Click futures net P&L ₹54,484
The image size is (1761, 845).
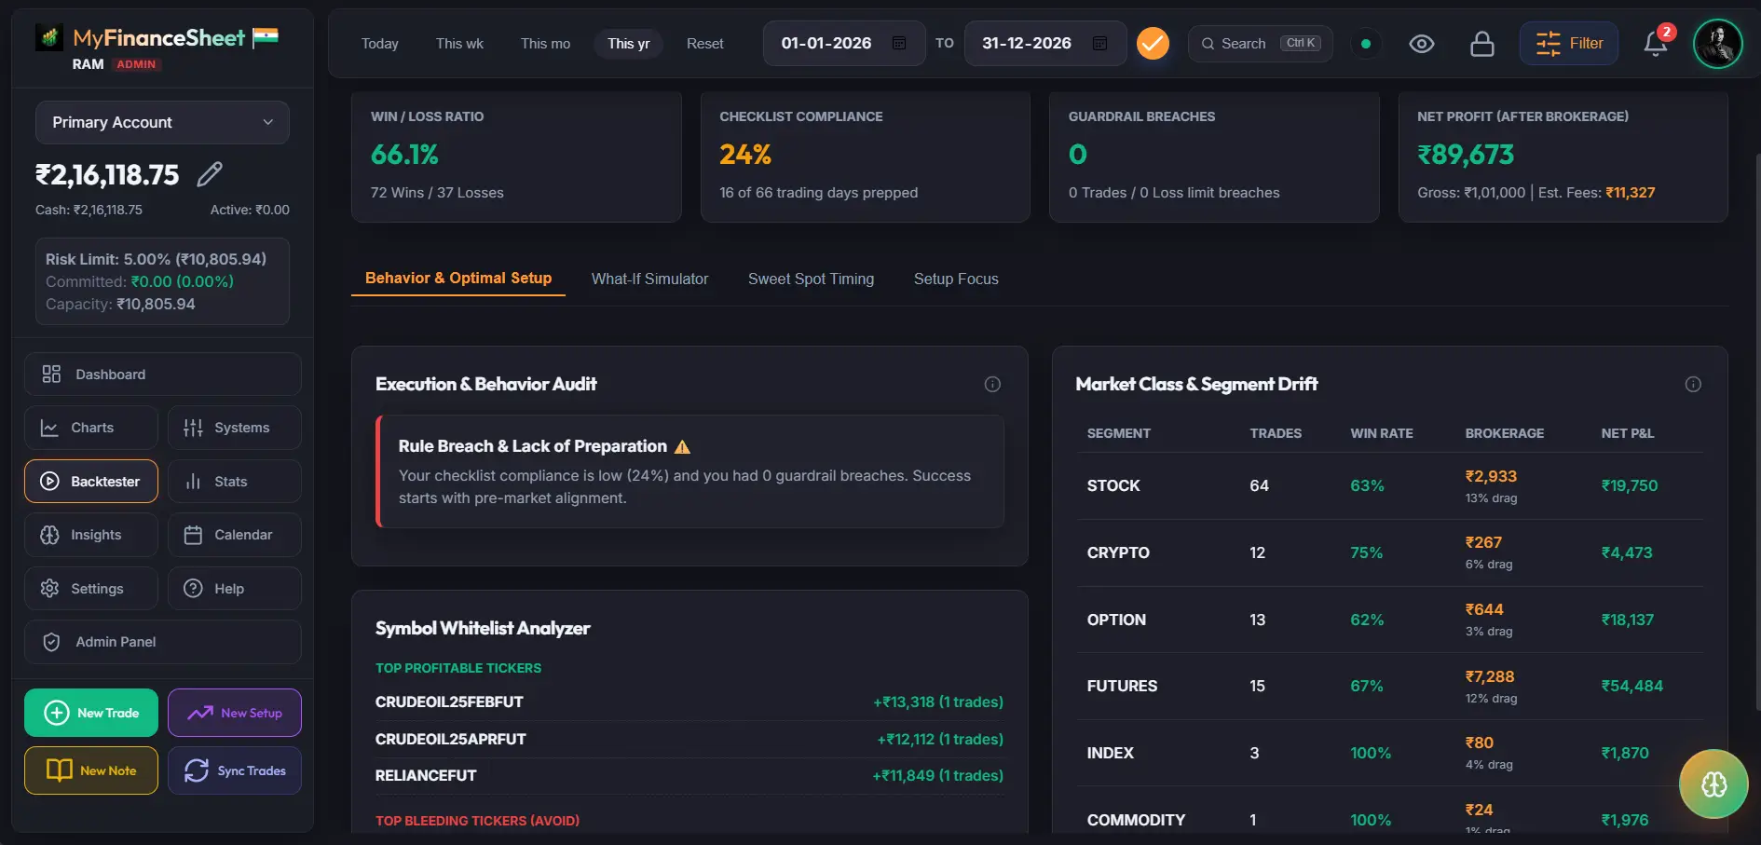coord(1631,686)
